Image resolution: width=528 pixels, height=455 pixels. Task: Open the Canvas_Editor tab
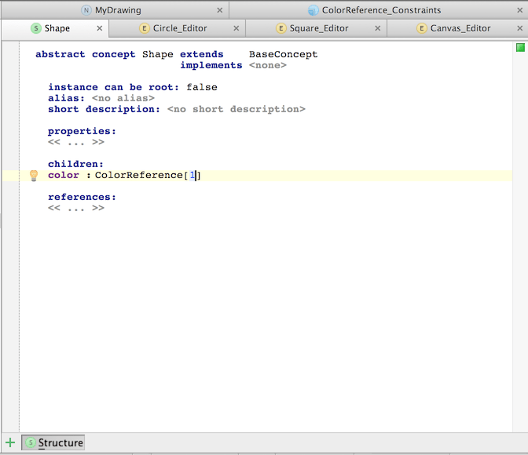point(460,28)
